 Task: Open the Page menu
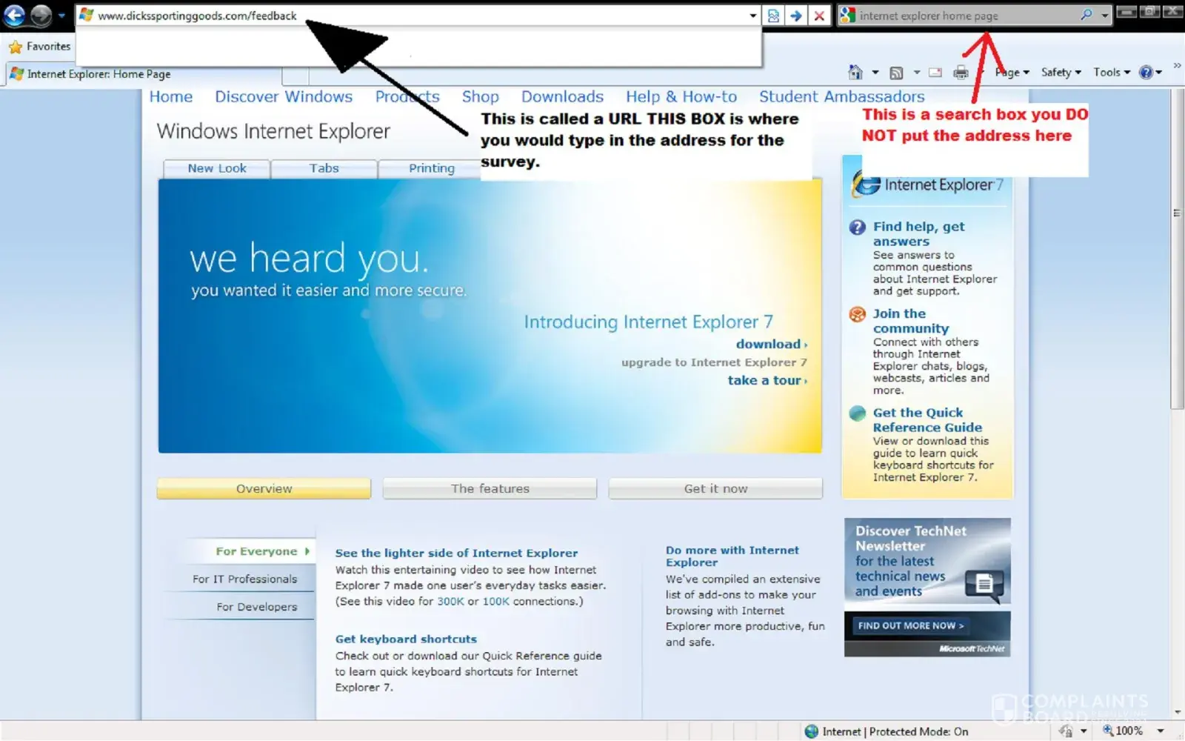[1012, 72]
